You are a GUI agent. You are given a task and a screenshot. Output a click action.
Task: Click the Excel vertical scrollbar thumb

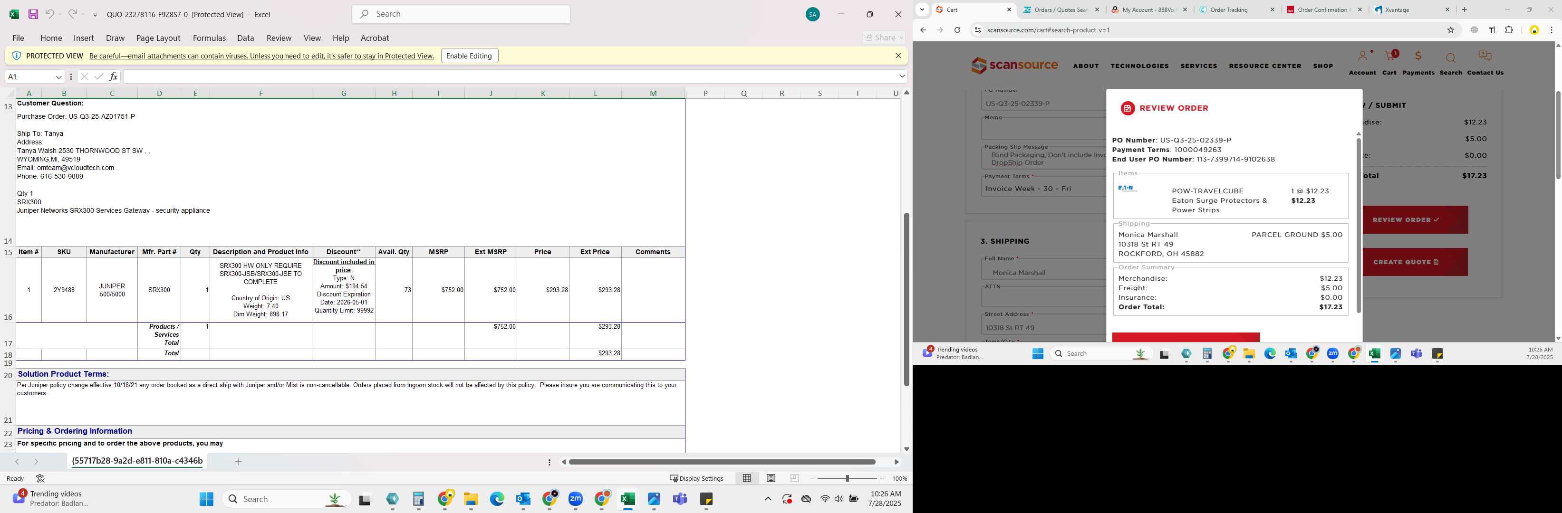[906, 299]
